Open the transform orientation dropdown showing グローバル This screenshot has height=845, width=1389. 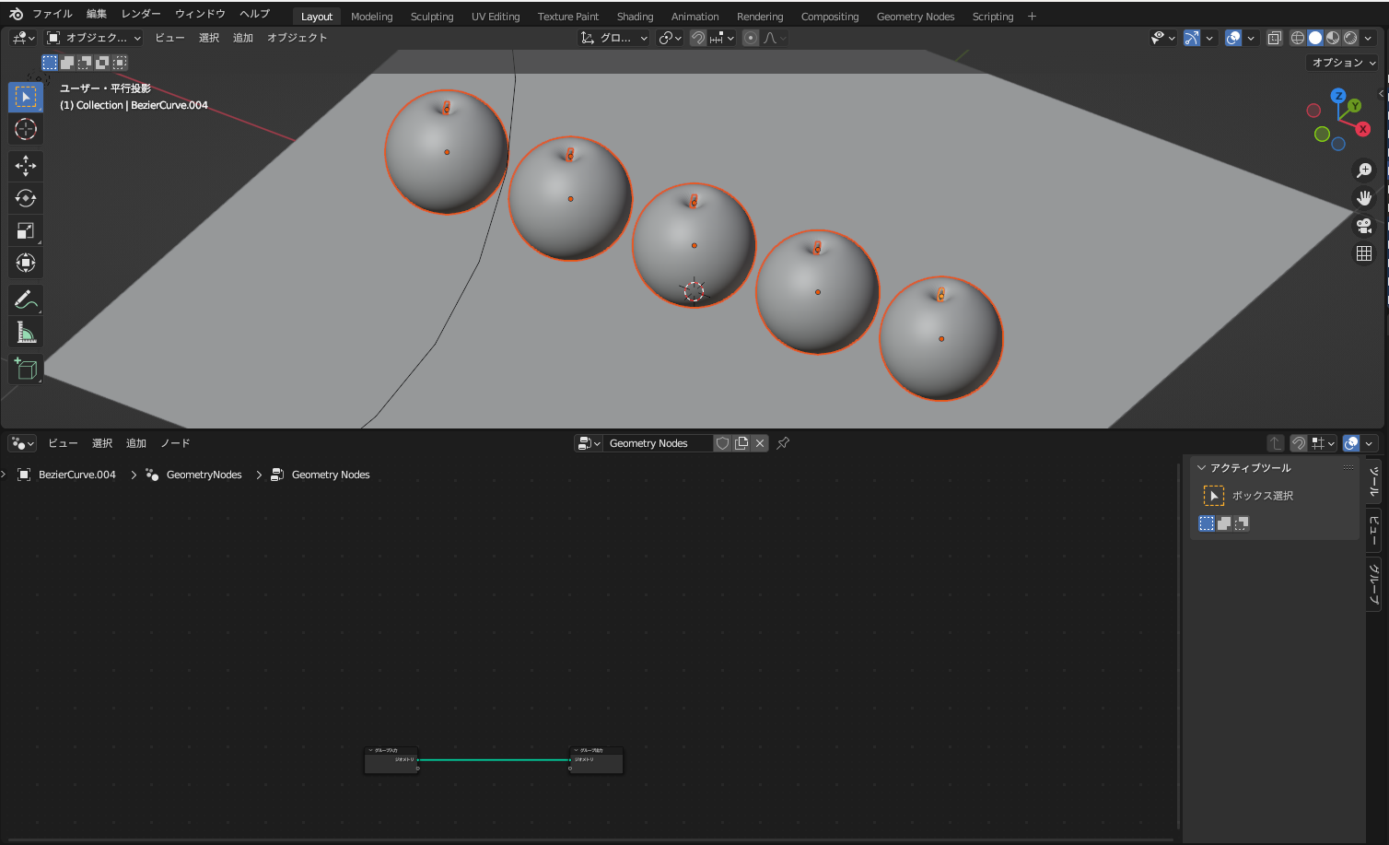(x=613, y=38)
